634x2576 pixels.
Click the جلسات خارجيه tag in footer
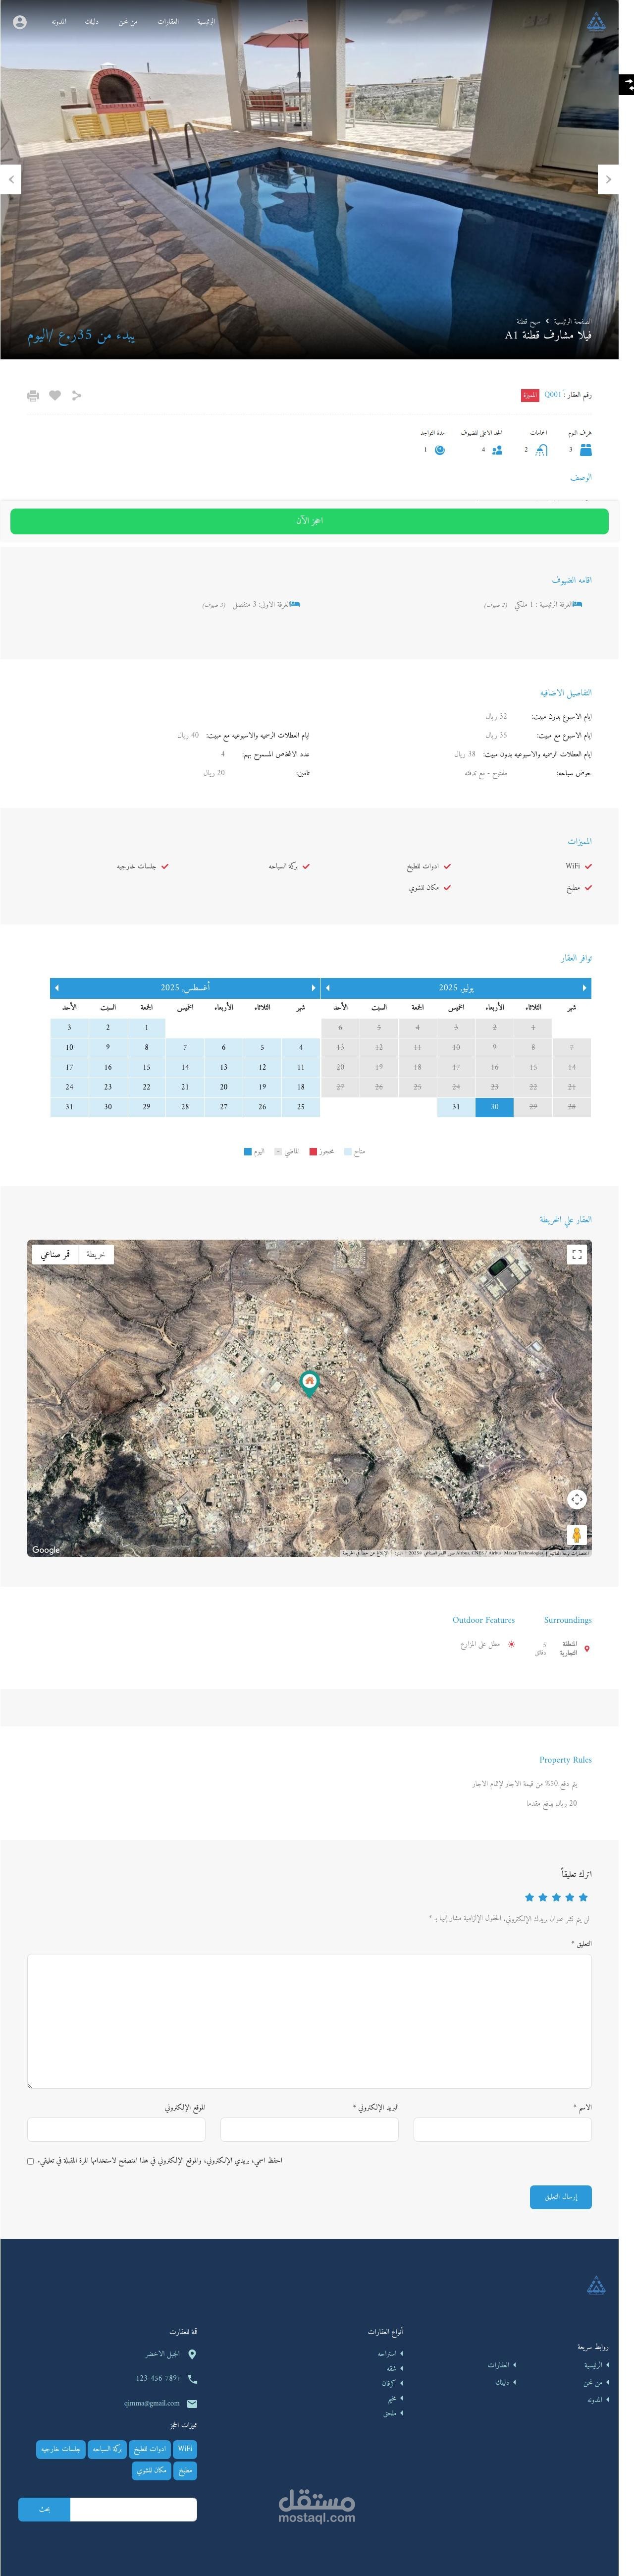point(61,2449)
